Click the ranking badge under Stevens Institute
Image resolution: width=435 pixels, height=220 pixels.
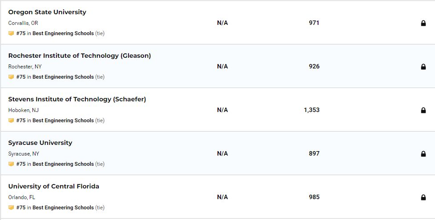[x=11, y=120]
